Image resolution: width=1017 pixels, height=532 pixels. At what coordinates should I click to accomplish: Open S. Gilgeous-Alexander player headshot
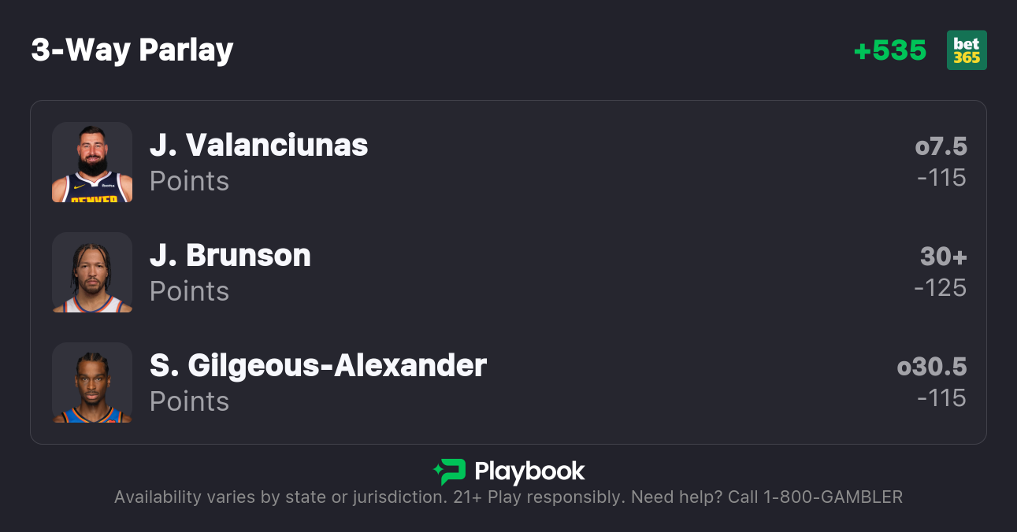92,382
